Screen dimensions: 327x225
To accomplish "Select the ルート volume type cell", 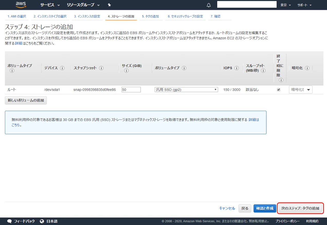I will point(12,90).
